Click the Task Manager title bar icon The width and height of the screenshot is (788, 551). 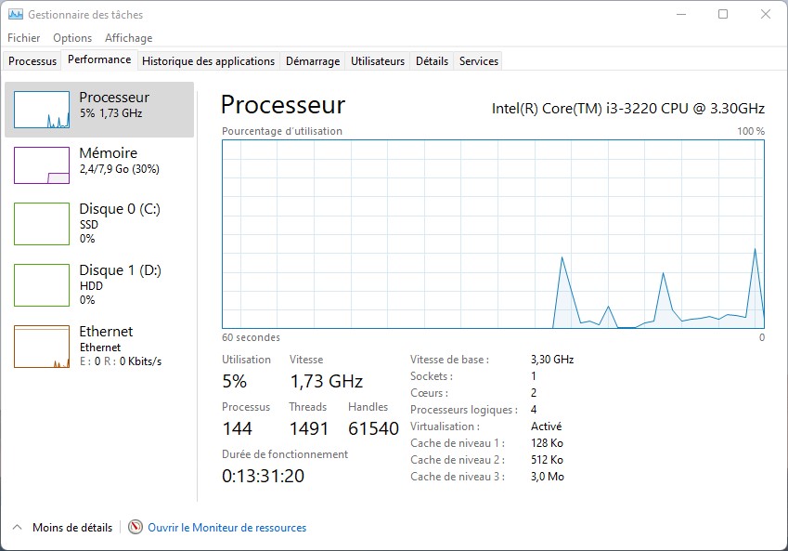(16, 15)
